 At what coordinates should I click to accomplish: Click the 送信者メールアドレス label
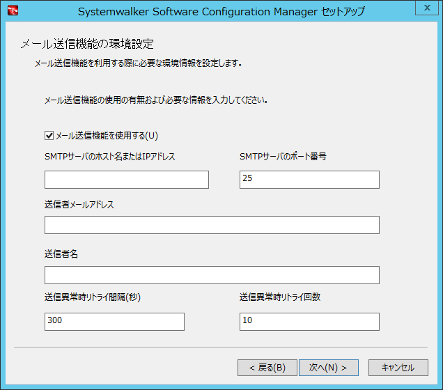click(x=79, y=205)
